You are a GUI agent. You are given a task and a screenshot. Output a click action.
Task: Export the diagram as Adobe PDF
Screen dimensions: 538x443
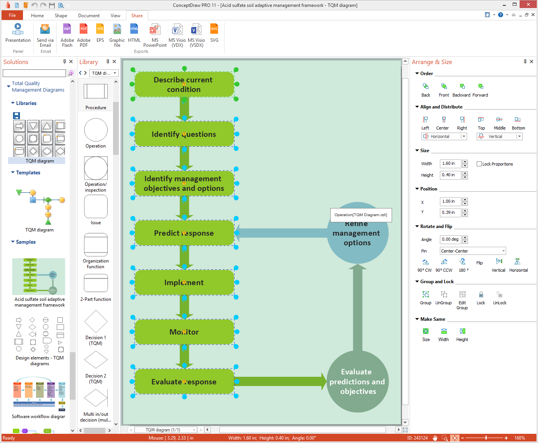coord(84,30)
